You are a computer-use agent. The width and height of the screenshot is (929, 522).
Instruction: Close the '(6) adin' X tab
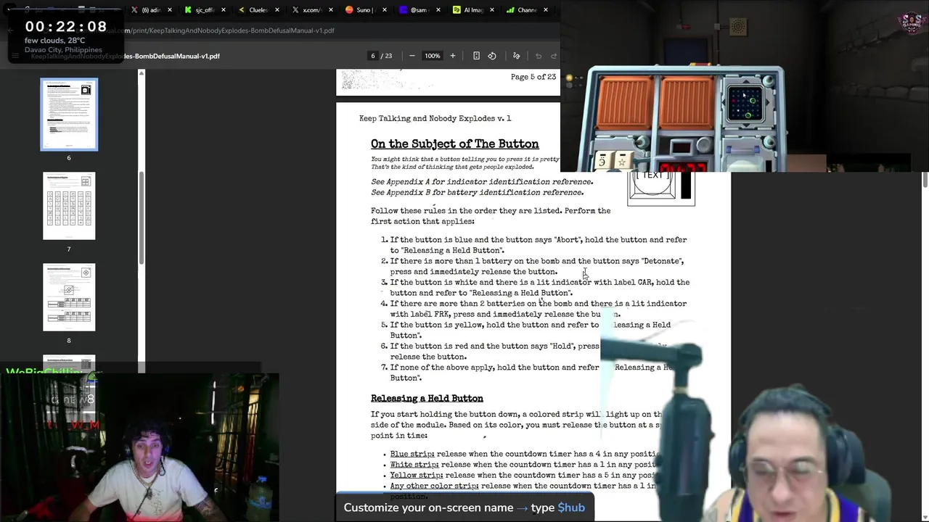coord(170,10)
